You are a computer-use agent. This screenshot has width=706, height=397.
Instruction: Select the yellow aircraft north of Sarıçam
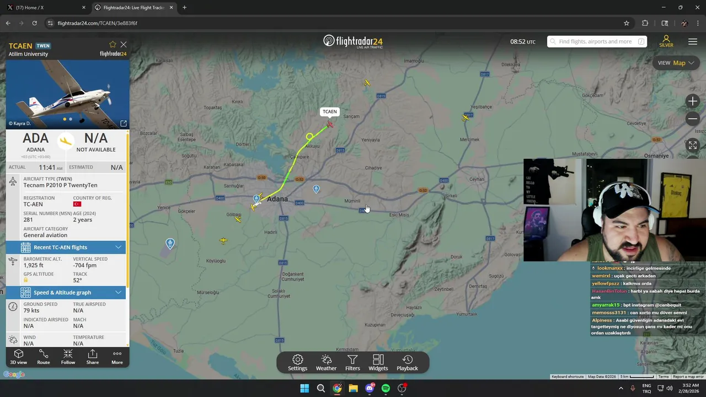click(x=367, y=83)
